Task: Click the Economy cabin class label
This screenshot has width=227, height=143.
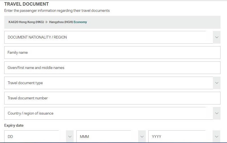Action: tap(80, 22)
